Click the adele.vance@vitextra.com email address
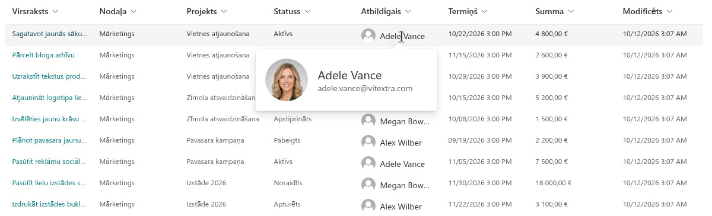Viewport: 712px width, 216px height. coord(365,88)
